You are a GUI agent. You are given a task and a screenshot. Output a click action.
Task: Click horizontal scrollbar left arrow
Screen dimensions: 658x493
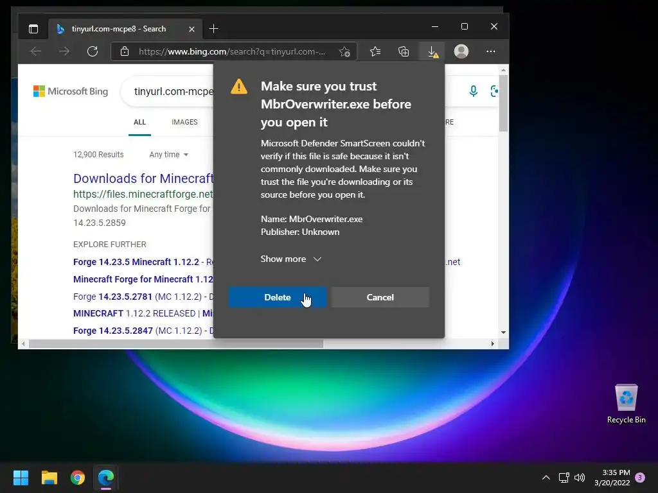point(24,344)
